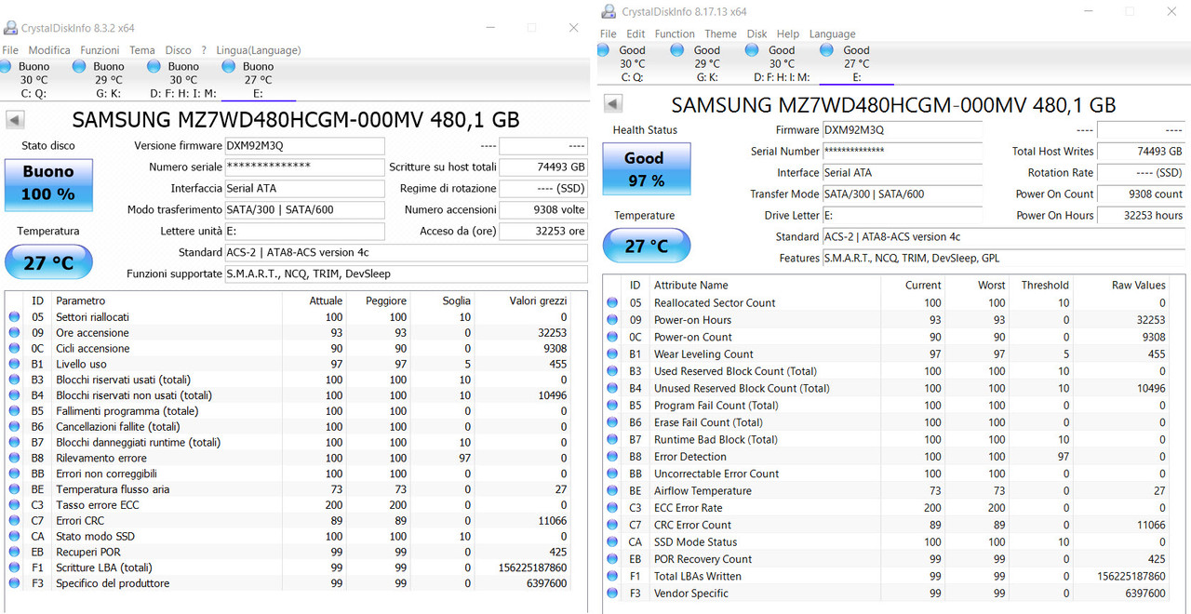Select the Temperatura flusso aria row
Viewport: 1191px width, 614px height.
point(289,489)
